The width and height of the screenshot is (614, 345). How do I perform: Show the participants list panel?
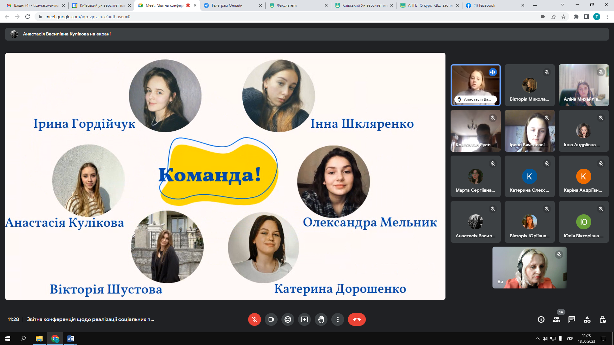(556, 319)
